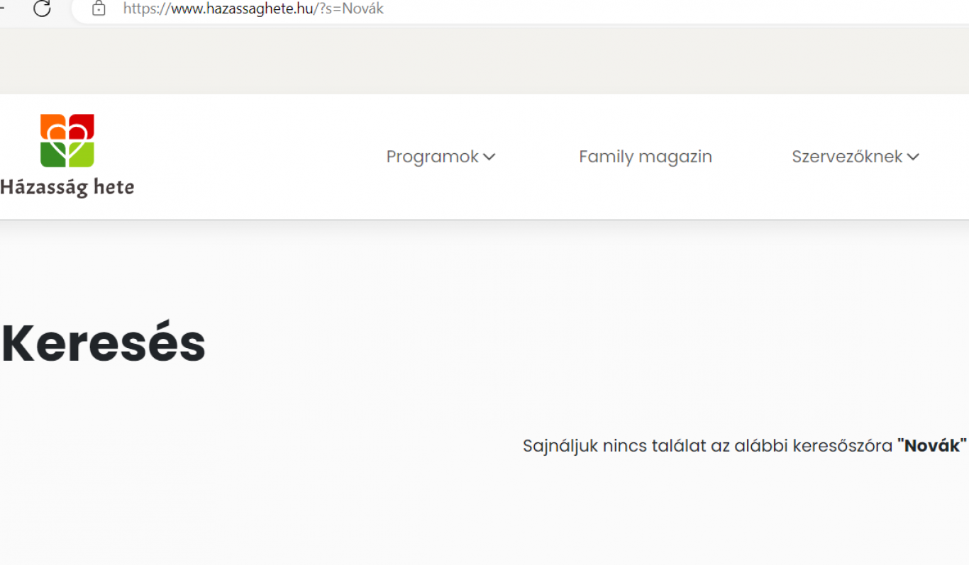This screenshot has height=565, width=969.
Task: Select the Keresés page heading
Action: pos(104,343)
